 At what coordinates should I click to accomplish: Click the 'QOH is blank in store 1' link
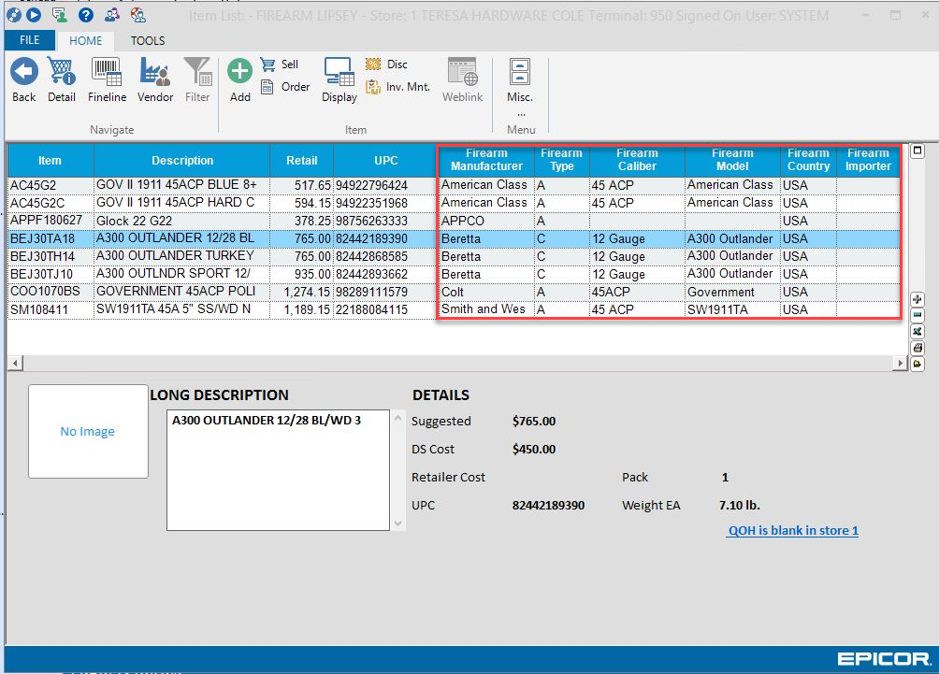[x=792, y=531]
